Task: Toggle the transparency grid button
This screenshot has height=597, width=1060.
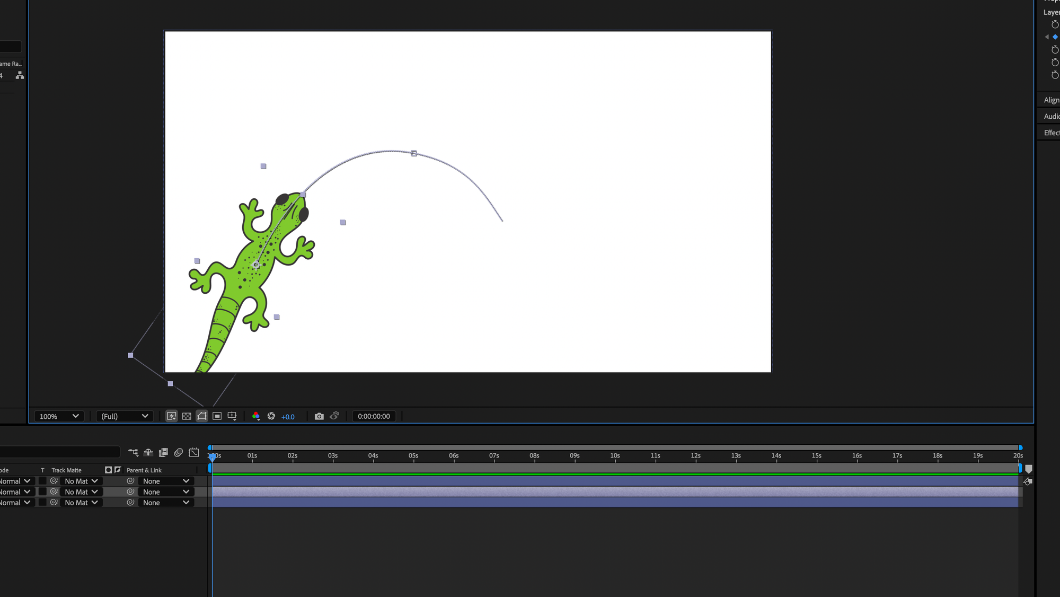Action: click(187, 416)
